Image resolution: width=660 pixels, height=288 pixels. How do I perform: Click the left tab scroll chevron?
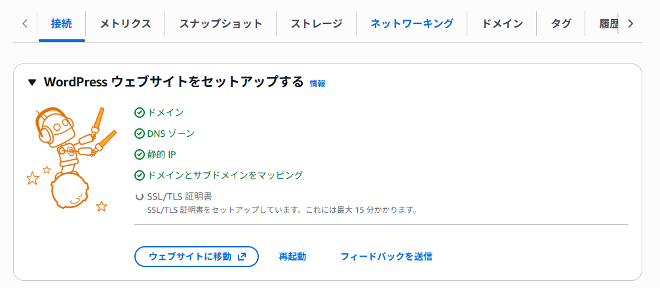point(25,24)
